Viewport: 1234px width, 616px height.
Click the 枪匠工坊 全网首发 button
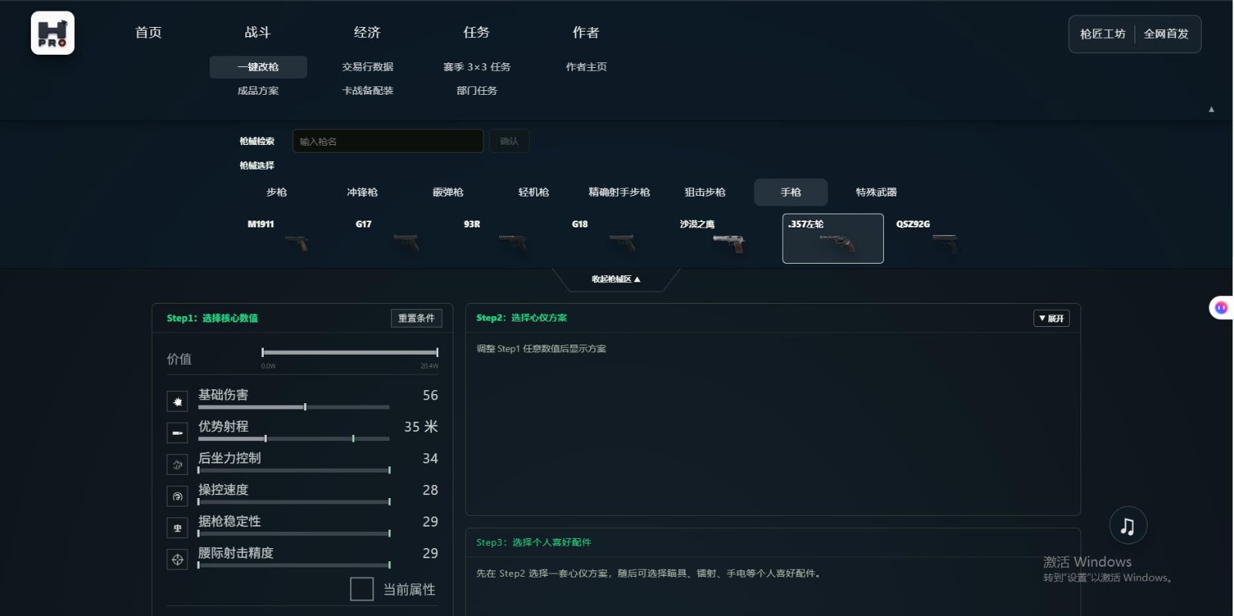tap(1135, 34)
